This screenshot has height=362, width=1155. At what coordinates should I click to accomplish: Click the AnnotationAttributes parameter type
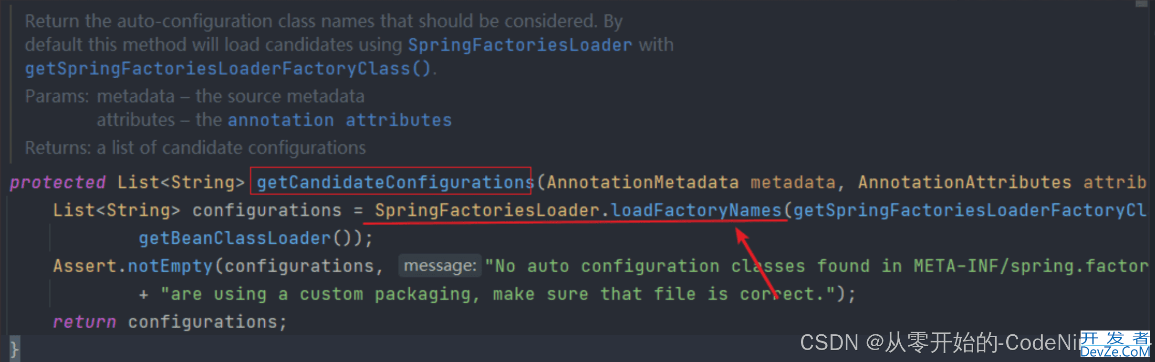coord(964,182)
